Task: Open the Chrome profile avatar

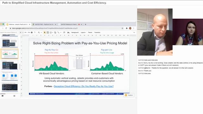Action: click(x=130, y=28)
